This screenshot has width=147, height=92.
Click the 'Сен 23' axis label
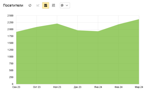point(16,87)
